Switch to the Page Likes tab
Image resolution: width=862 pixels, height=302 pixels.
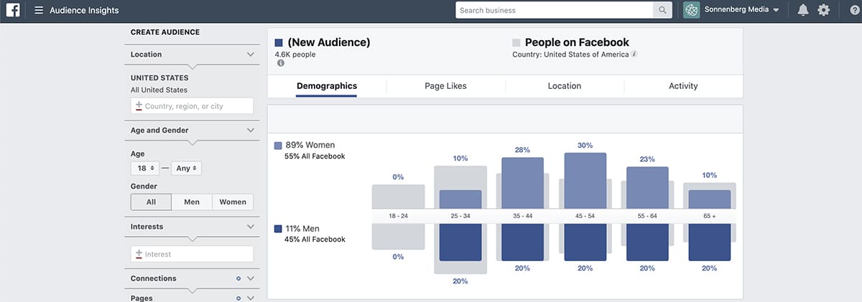tap(445, 86)
